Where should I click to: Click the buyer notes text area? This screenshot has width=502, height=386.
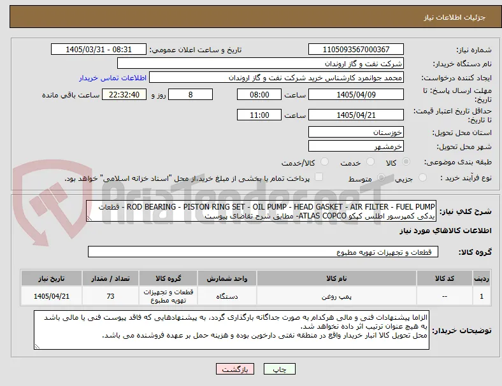[x=231, y=330]
